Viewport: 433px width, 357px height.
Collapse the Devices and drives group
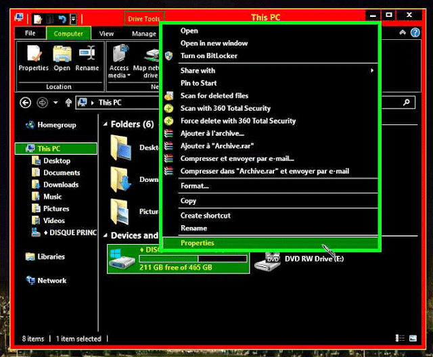[x=106, y=235]
